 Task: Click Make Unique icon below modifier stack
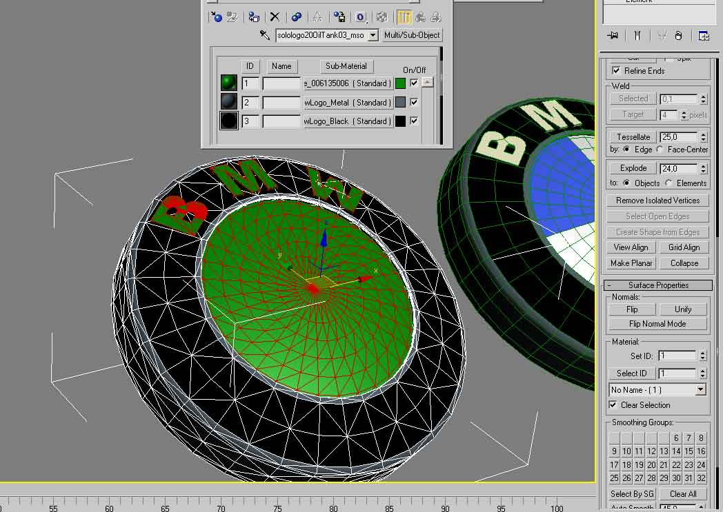[x=662, y=35]
